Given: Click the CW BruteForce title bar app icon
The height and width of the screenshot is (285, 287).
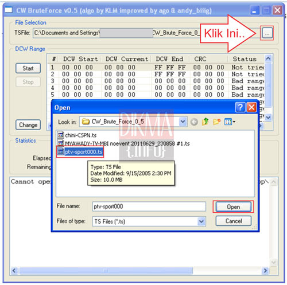Looking at the screenshot, I should pyautogui.click(x=9, y=10).
